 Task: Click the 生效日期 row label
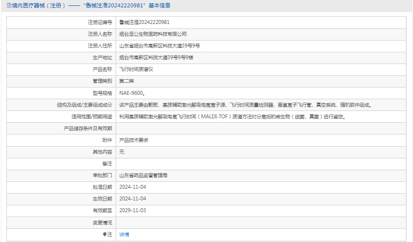pos(102,198)
